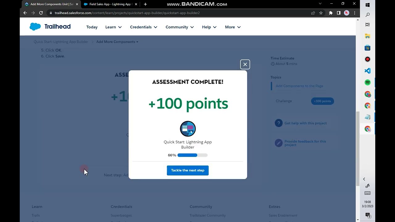The height and width of the screenshot is (222, 395).
Task: Click the Tackle the next step button
Action: coord(188,170)
